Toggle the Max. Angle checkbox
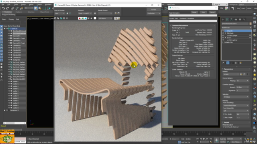257x144 pixels. coord(224,117)
